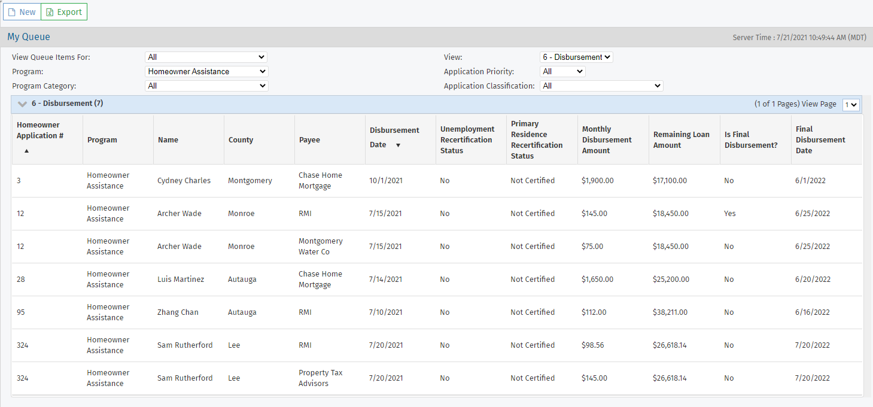873x407 pixels.
Task: Sort by Remaining Loan Amount header
Action: (x=681, y=140)
